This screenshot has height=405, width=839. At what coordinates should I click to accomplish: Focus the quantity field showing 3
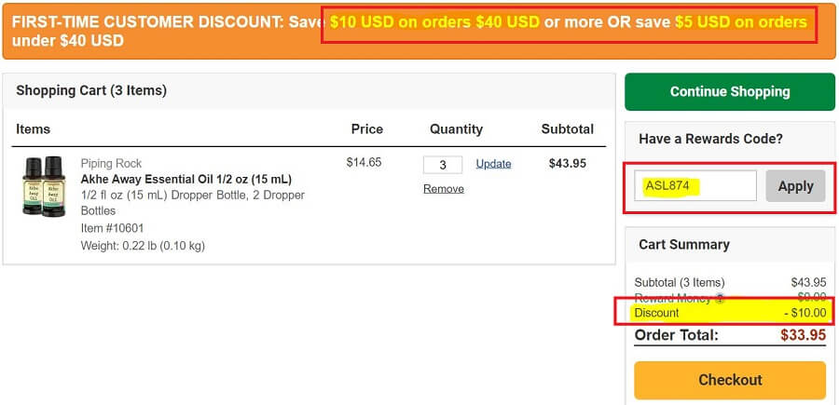[x=443, y=165]
